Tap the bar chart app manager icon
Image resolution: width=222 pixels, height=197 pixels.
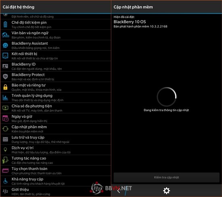(x=5, y=97)
